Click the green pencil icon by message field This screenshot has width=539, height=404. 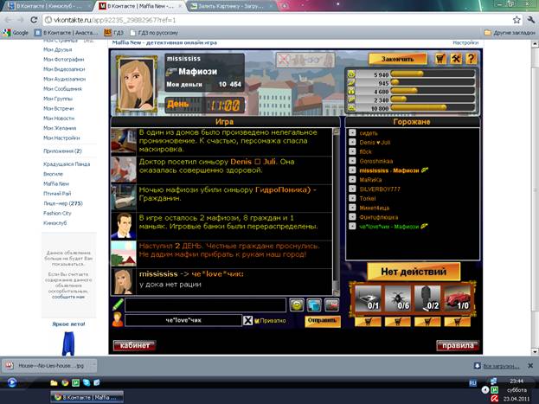(118, 305)
